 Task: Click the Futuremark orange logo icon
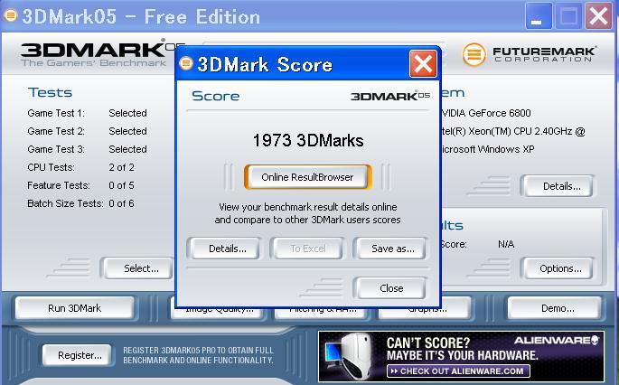pos(474,54)
